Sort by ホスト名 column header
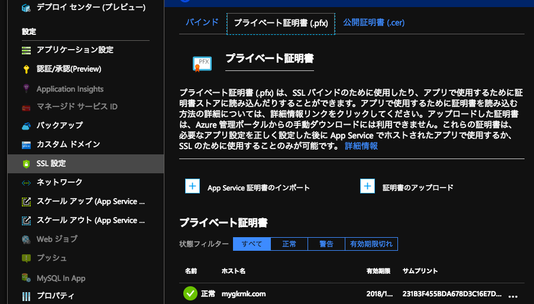Image resolution: width=534 pixels, height=304 pixels. tap(233, 271)
